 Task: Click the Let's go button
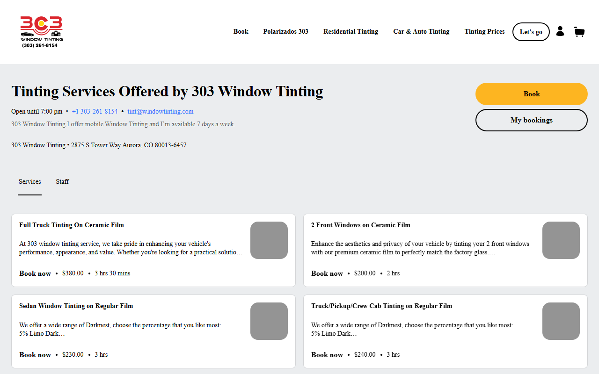(531, 32)
